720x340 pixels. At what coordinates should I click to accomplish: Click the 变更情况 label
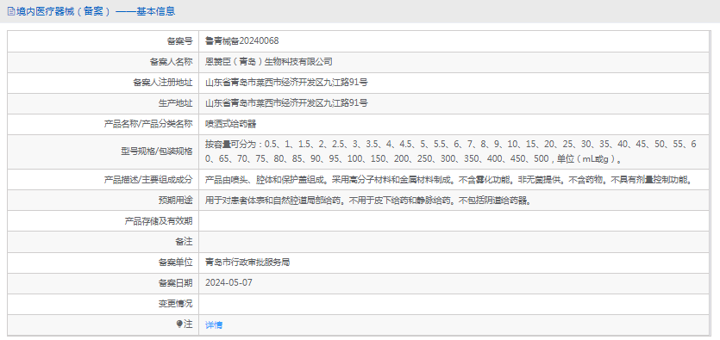click(x=175, y=304)
